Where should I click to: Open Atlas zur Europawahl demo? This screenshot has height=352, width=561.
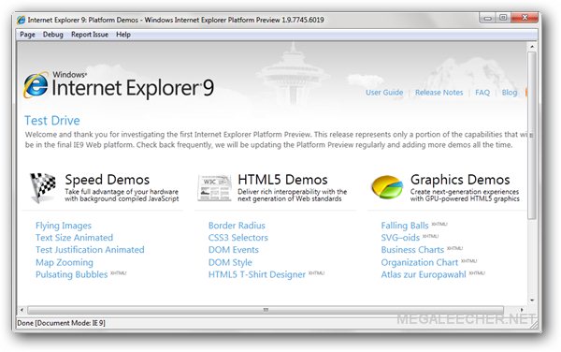click(424, 274)
